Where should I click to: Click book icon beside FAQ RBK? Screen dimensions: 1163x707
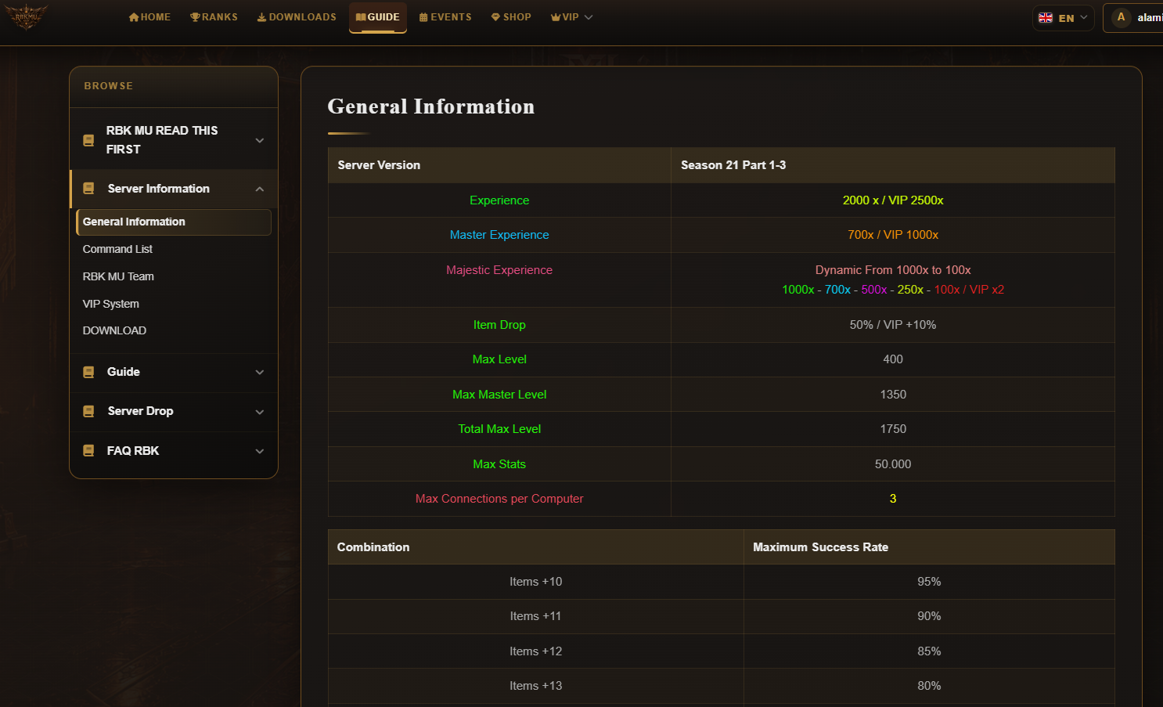[x=88, y=451]
